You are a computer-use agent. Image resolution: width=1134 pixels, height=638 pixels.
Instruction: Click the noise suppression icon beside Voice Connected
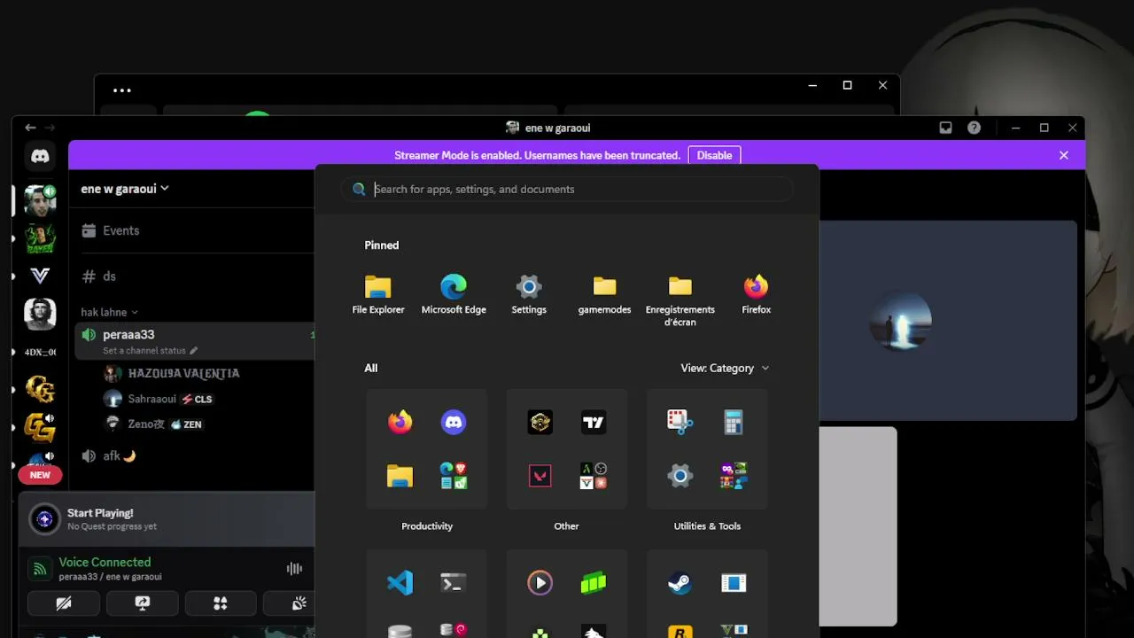pos(294,569)
